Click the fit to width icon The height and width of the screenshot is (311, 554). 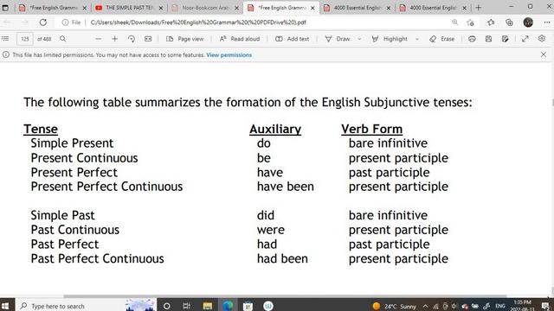pyautogui.click(x=148, y=39)
